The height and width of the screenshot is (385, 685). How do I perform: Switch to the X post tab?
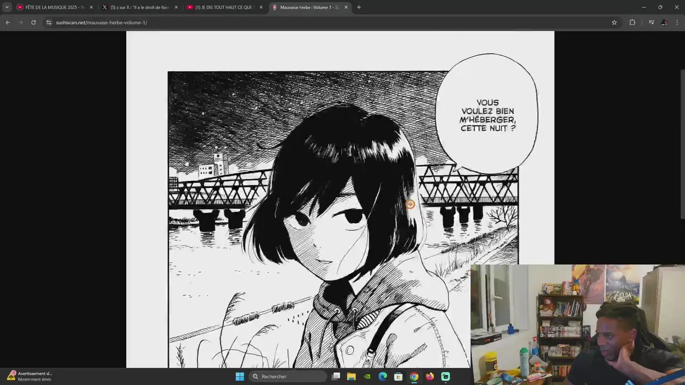pyautogui.click(x=140, y=7)
